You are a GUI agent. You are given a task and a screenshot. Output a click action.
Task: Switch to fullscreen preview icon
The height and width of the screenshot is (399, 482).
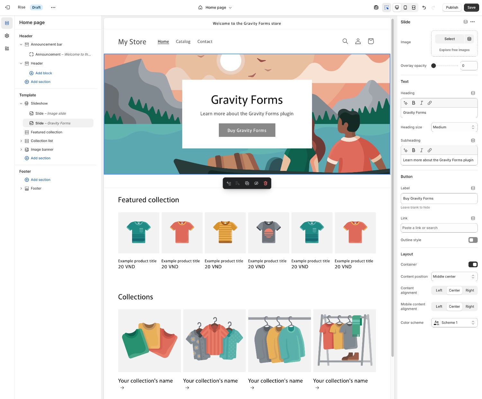[414, 7]
